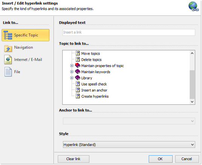Confirm with the OK button
The width and height of the screenshot is (202, 165).
(x=161, y=159)
